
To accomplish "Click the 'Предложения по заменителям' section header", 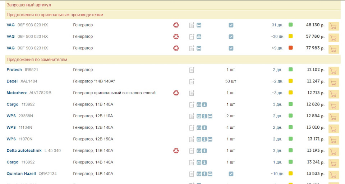I will 173,60.
